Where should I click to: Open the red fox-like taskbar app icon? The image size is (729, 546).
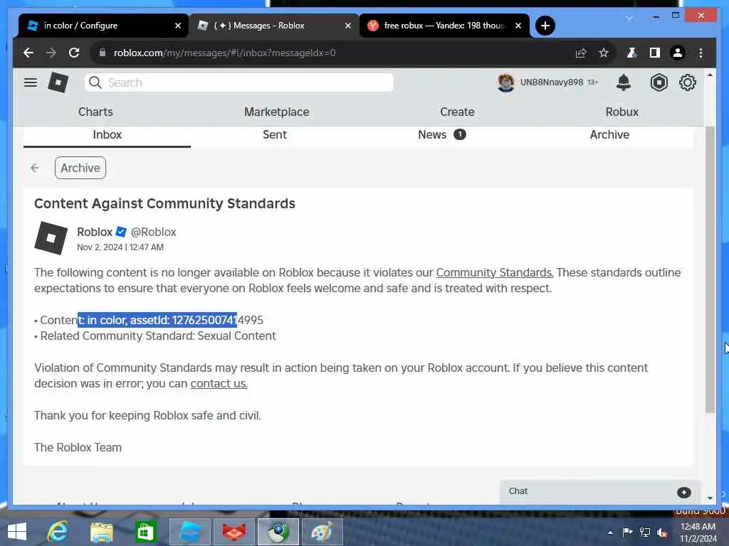tap(234, 532)
